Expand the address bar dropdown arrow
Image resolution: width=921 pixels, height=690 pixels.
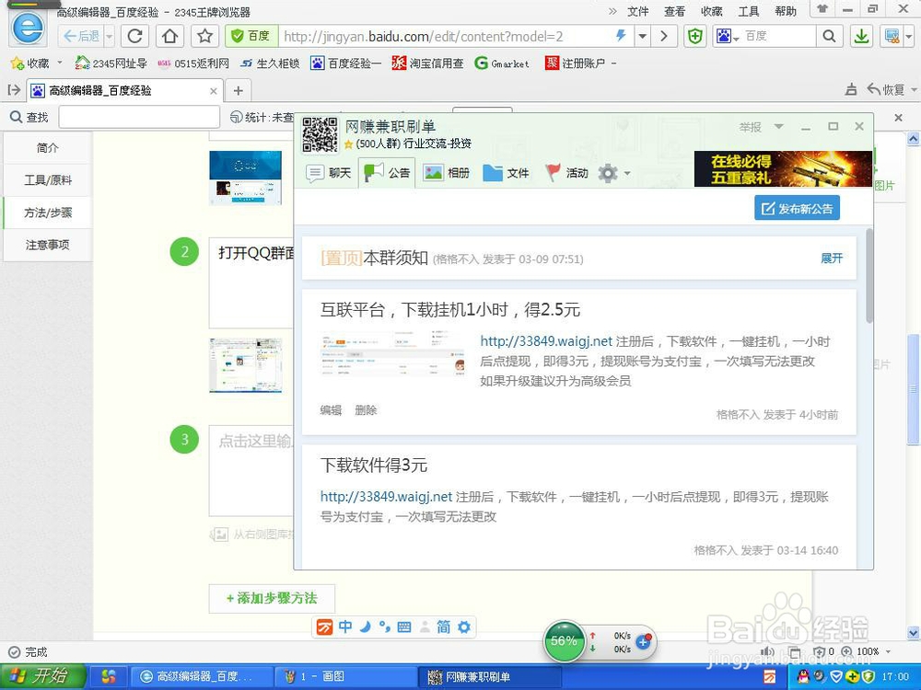(643, 37)
